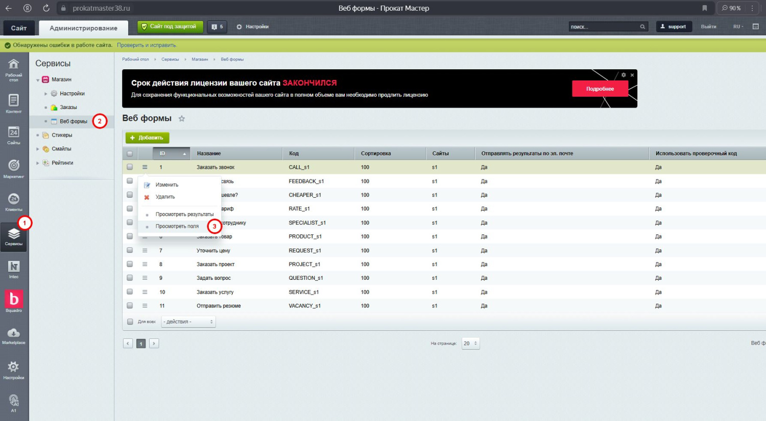
Task: Click the banner settings gear icon
Action: (624, 75)
